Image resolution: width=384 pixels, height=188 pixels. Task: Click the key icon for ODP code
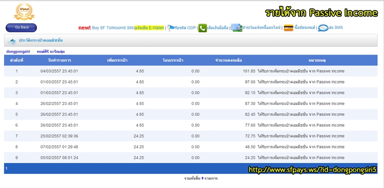171,28
